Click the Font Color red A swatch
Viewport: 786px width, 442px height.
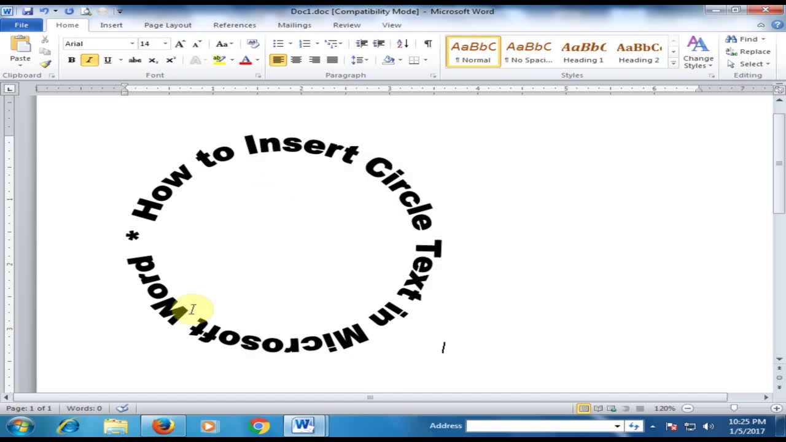coord(246,60)
